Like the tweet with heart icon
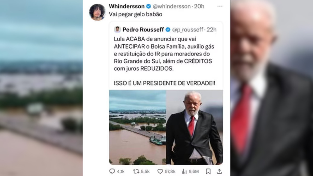 (160, 171)
